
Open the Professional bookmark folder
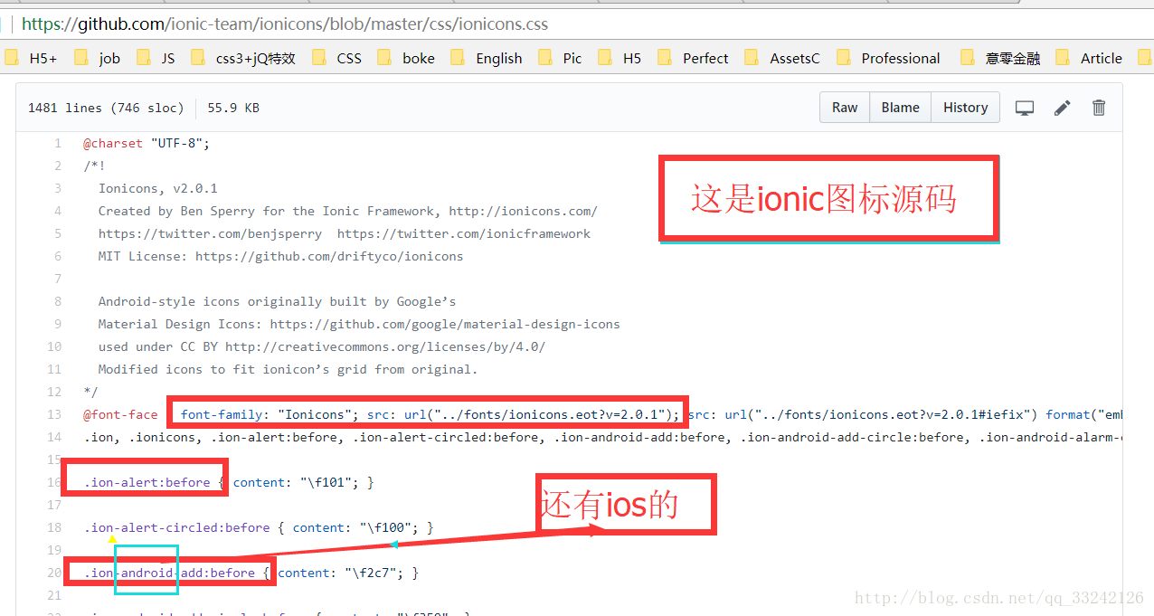[888, 58]
